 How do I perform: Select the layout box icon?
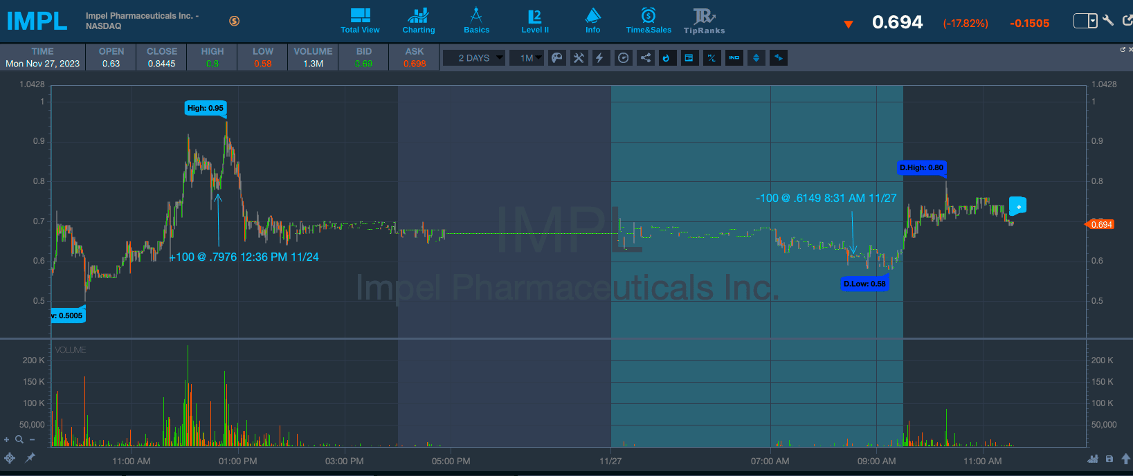click(x=1081, y=21)
